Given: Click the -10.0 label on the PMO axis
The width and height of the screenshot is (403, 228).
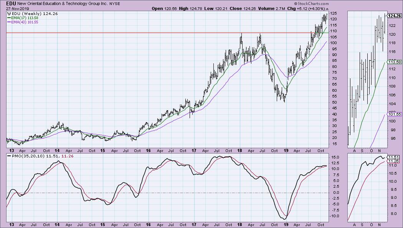Looking at the screenshot, I should pos(334,216).
